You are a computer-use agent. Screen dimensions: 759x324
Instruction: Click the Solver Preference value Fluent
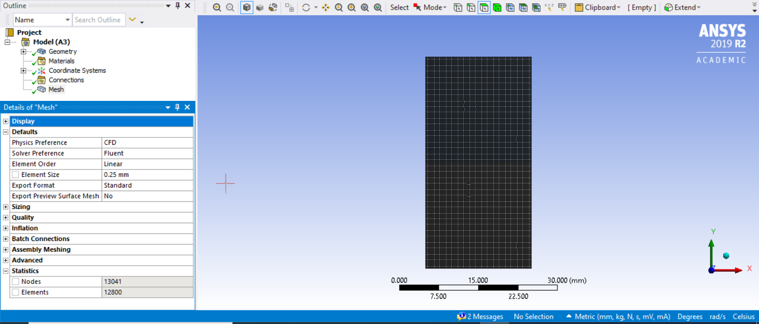point(148,153)
